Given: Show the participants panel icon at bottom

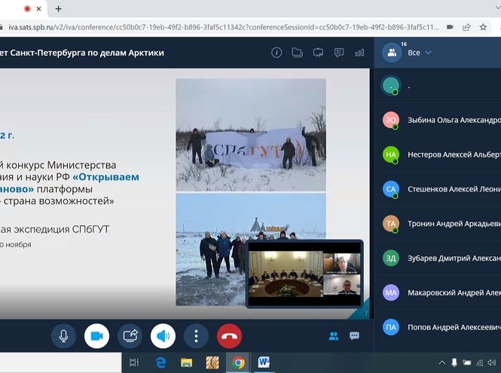Looking at the screenshot, I should click(x=334, y=336).
